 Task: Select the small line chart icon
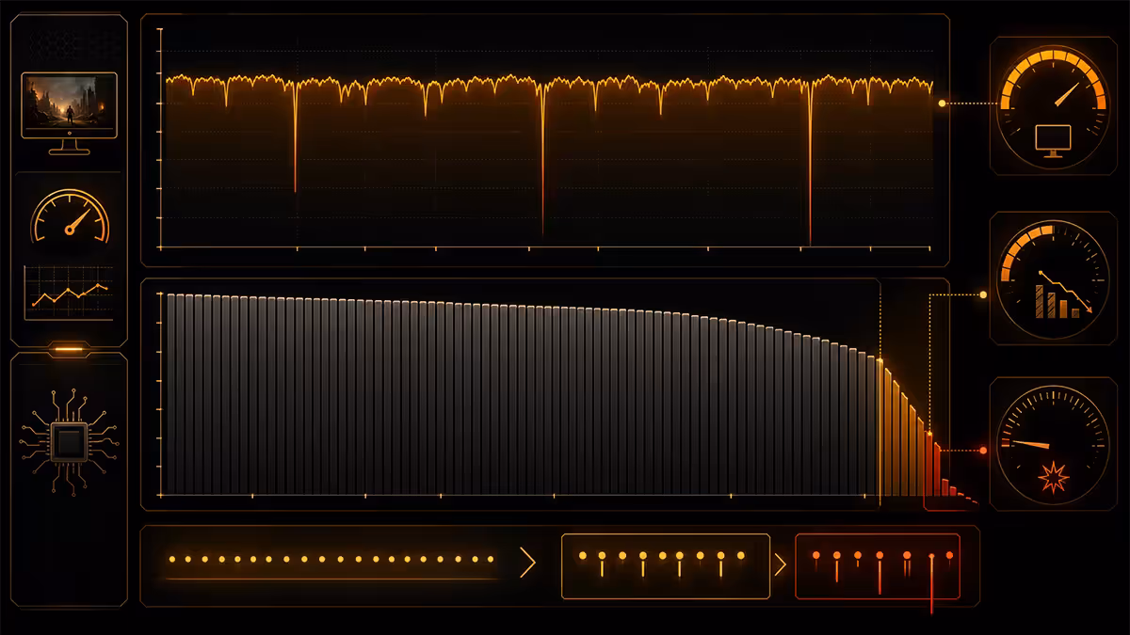pyautogui.click(x=68, y=294)
